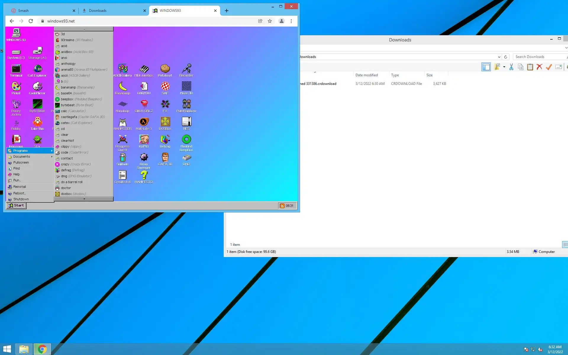Click the cut scissors toolbar icon
The height and width of the screenshot is (355, 568).
coord(511,67)
